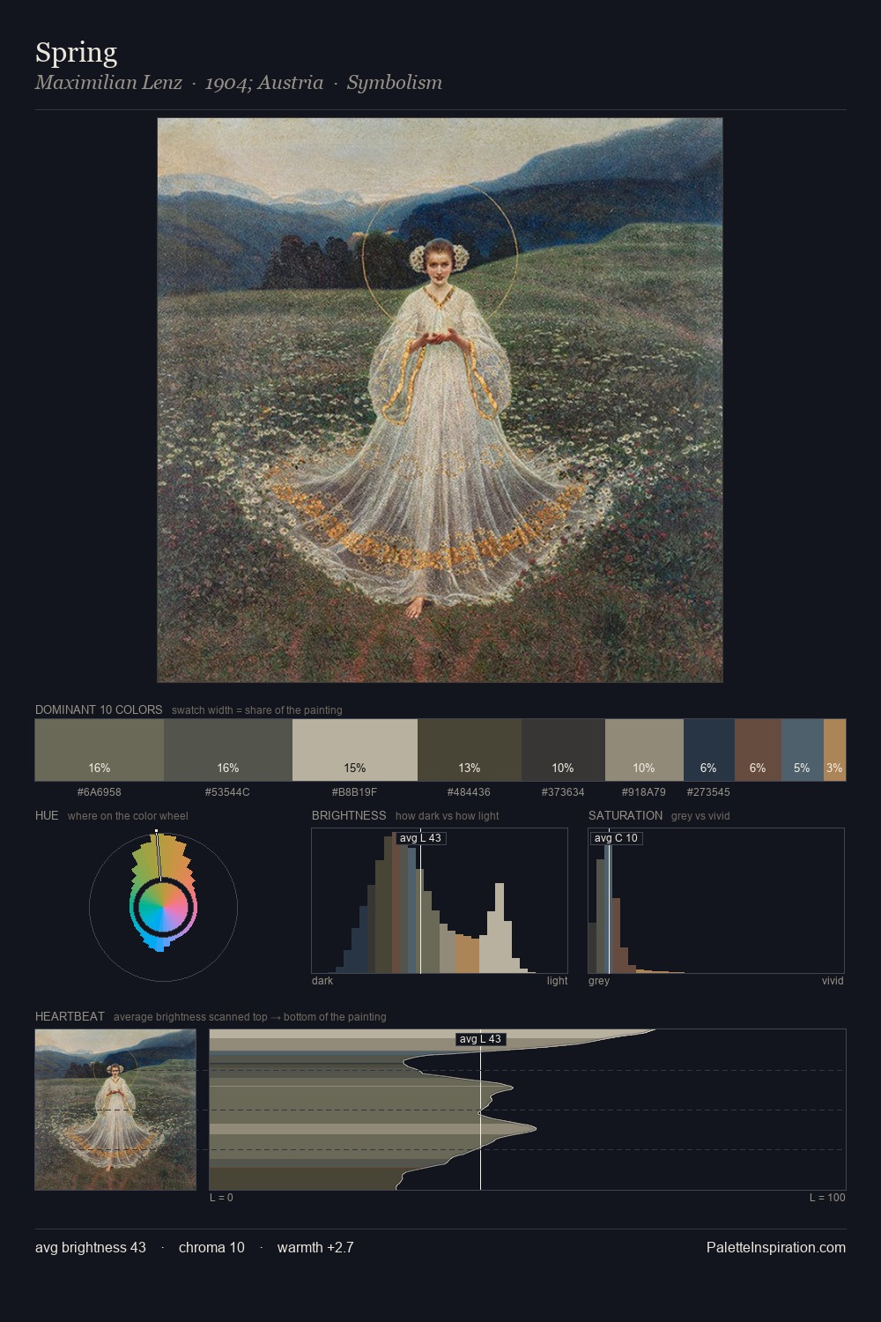Click the HEARTBEAT section heading
The image size is (881, 1322).
(x=70, y=1016)
